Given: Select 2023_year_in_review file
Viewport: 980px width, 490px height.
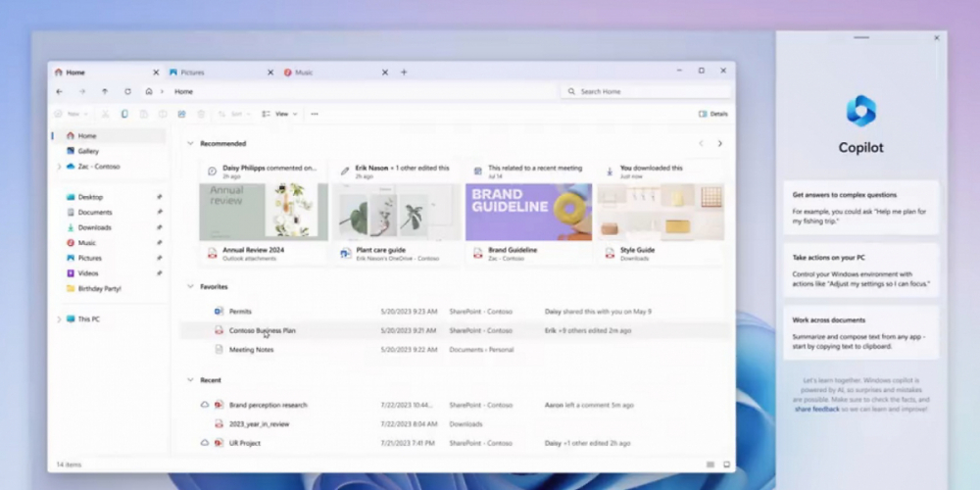Looking at the screenshot, I should coord(455,424).
